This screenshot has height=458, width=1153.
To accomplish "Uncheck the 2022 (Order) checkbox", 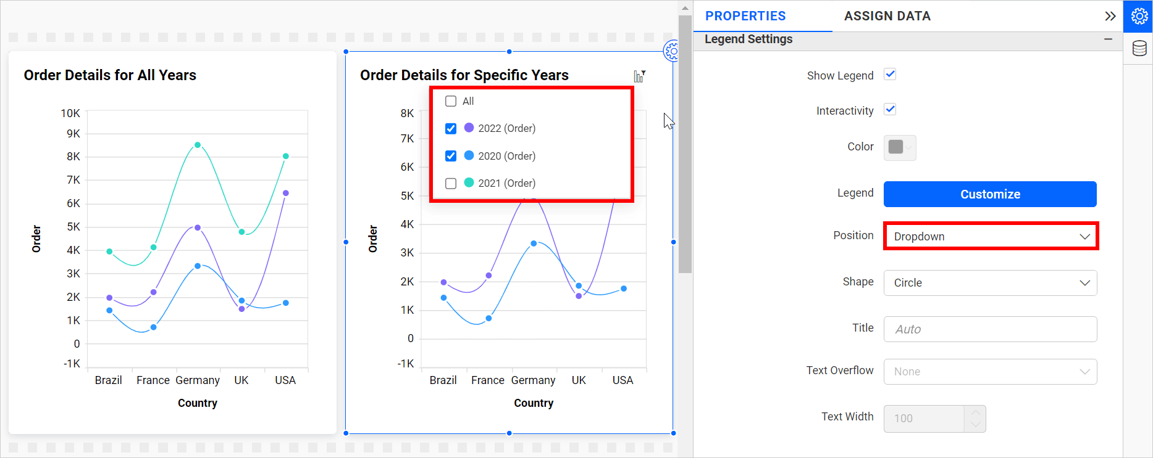I will point(451,128).
